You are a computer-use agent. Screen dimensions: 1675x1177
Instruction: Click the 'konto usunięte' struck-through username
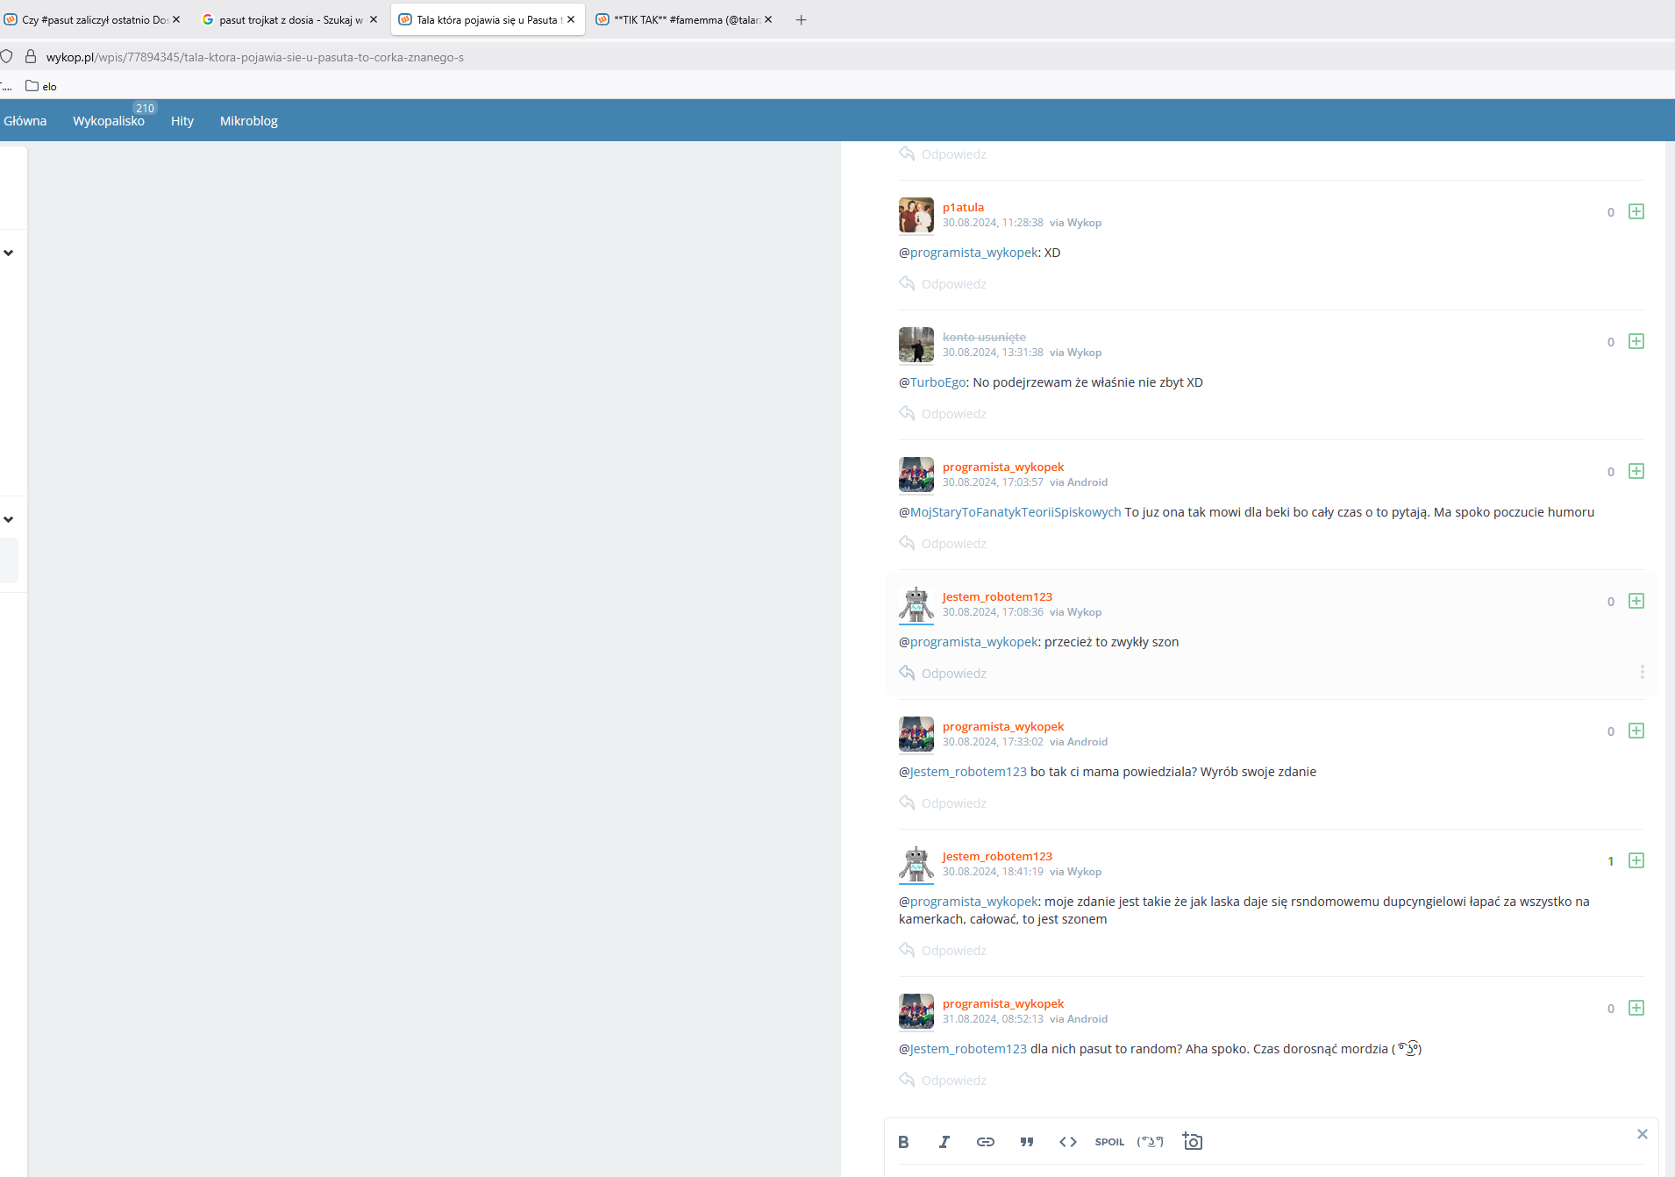[984, 337]
